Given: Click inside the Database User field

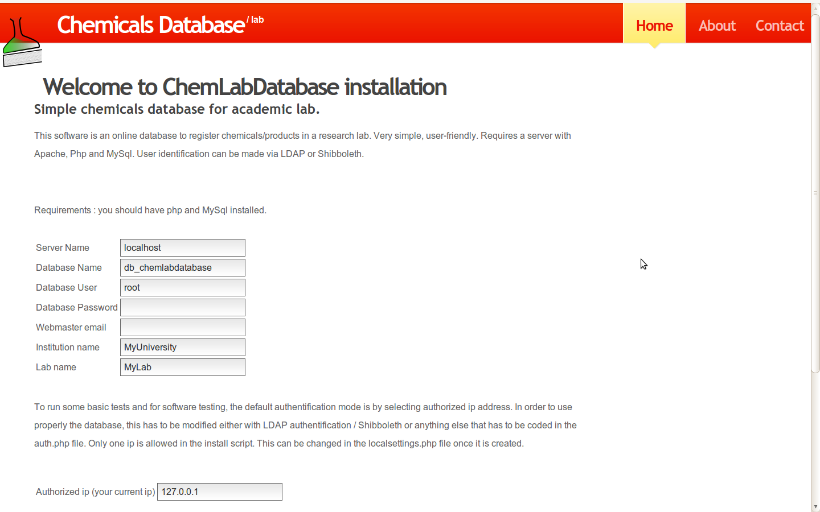Looking at the screenshot, I should (182, 287).
